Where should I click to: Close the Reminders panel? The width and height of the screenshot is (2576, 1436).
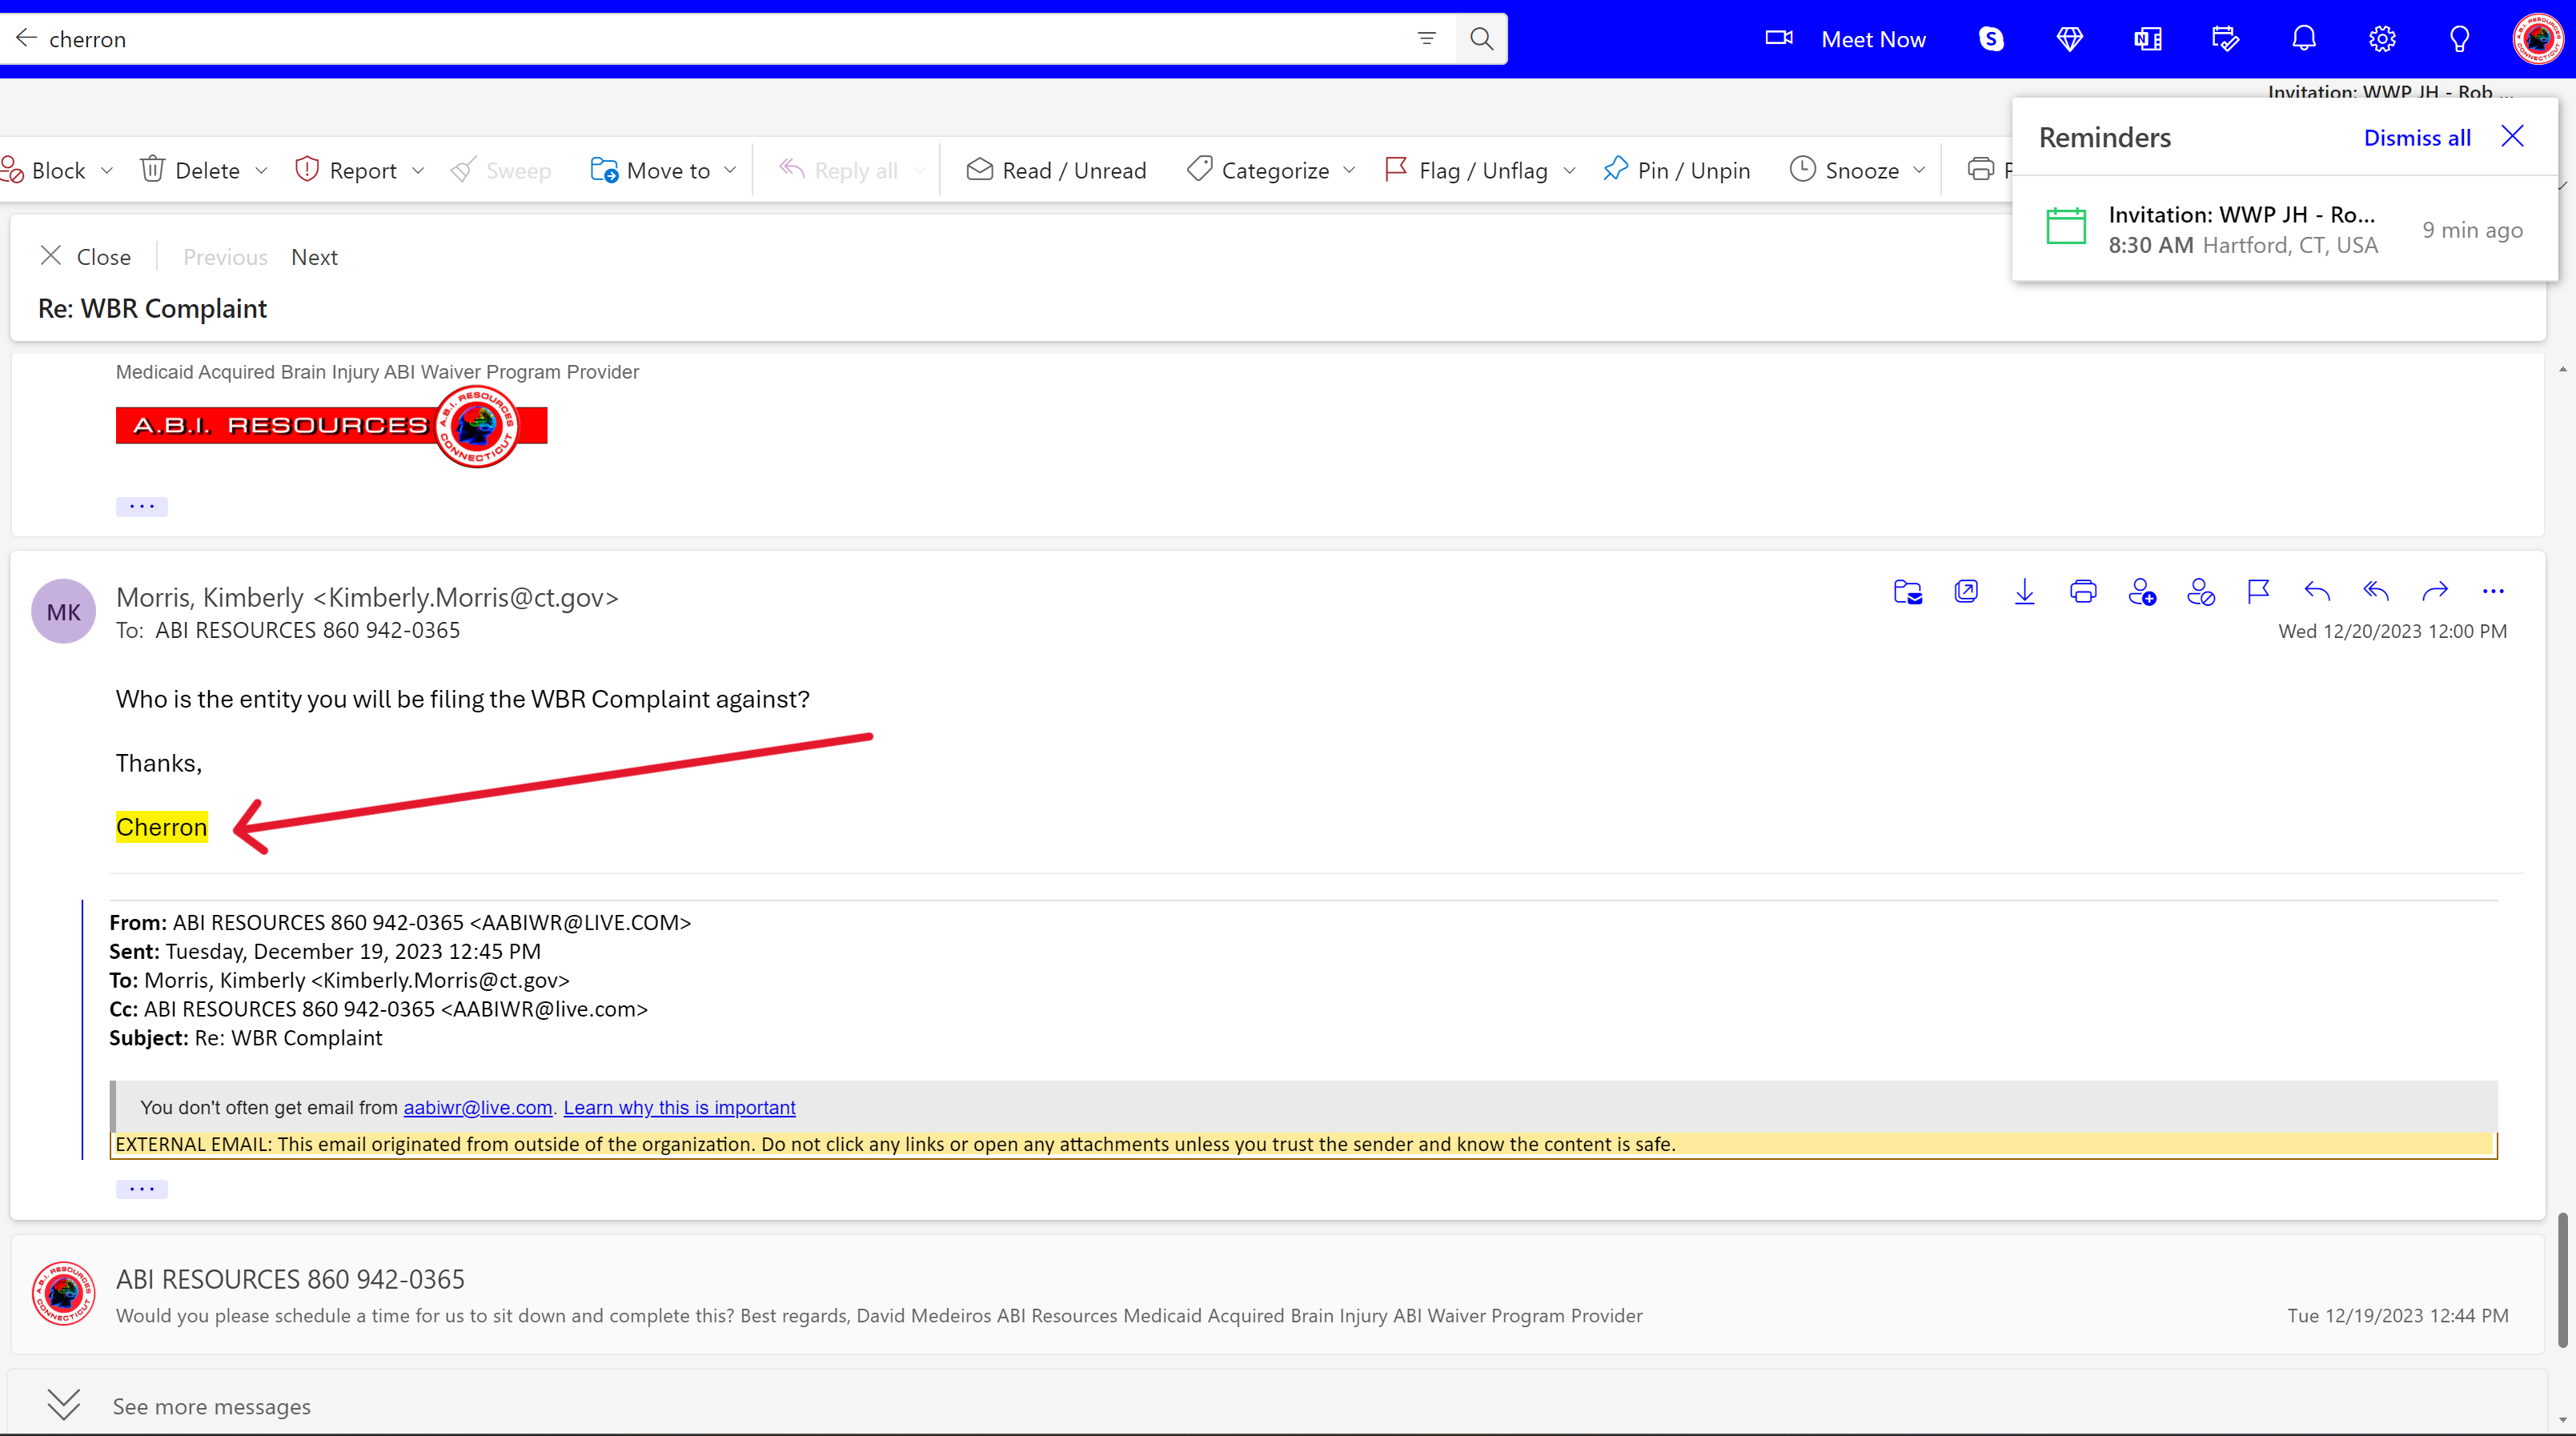(x=2512, y=136)
